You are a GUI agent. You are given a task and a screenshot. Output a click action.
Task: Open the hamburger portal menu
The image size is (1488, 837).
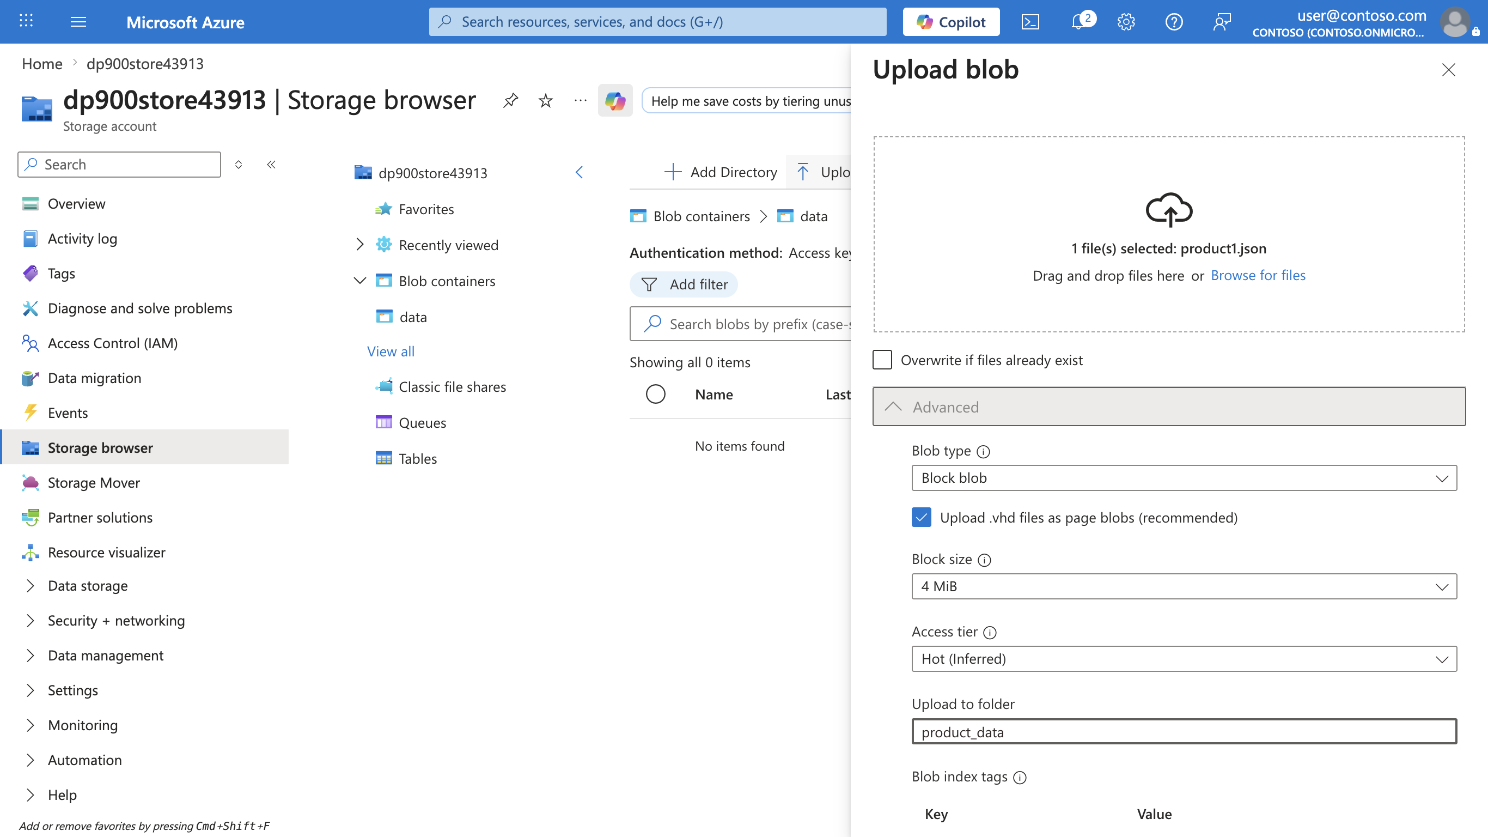[78, 22]
